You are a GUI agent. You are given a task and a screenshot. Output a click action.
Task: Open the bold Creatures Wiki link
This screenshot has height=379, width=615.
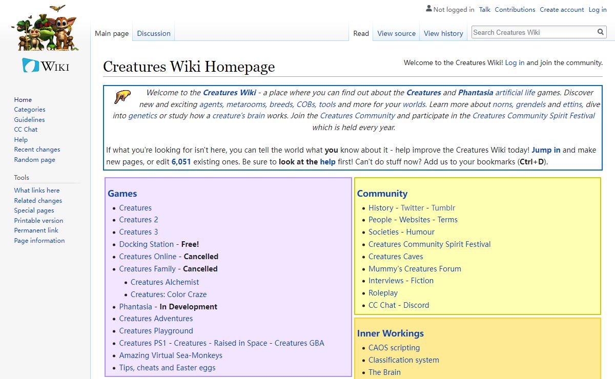click(x=230, y=93)
